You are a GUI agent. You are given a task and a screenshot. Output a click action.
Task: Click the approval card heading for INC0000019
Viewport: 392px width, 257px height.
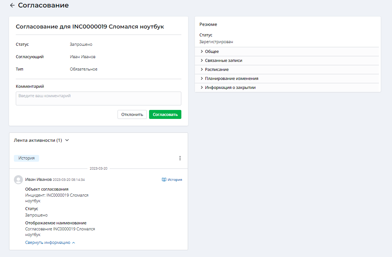pyautogui.click(x=90, y=27)
